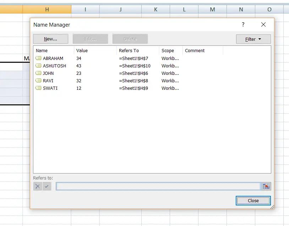The image size is (289, 226).
Task: Sort by the Refers To column header
Action: coord(138,51)
